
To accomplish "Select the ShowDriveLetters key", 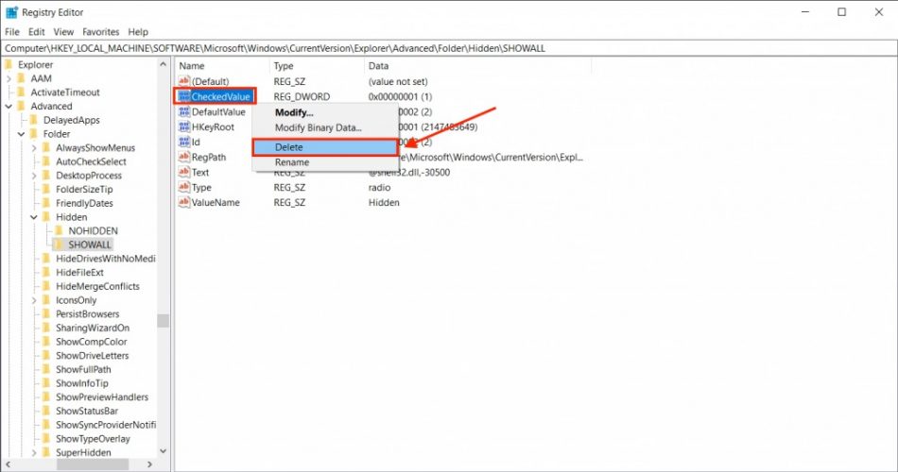I will [93, 355].
